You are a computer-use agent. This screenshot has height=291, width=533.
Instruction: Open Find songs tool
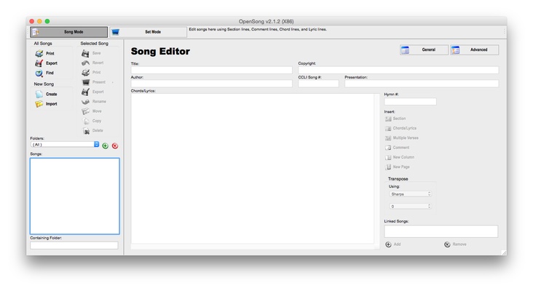click(44, 73)
